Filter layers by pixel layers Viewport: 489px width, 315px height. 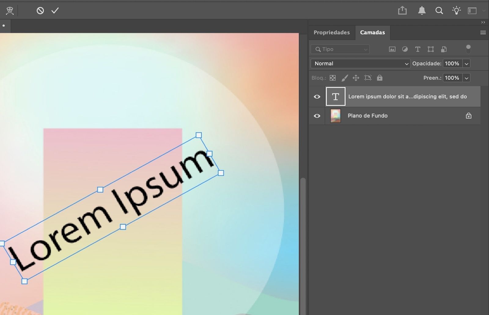pyautogui.click(x=392, y=49)
